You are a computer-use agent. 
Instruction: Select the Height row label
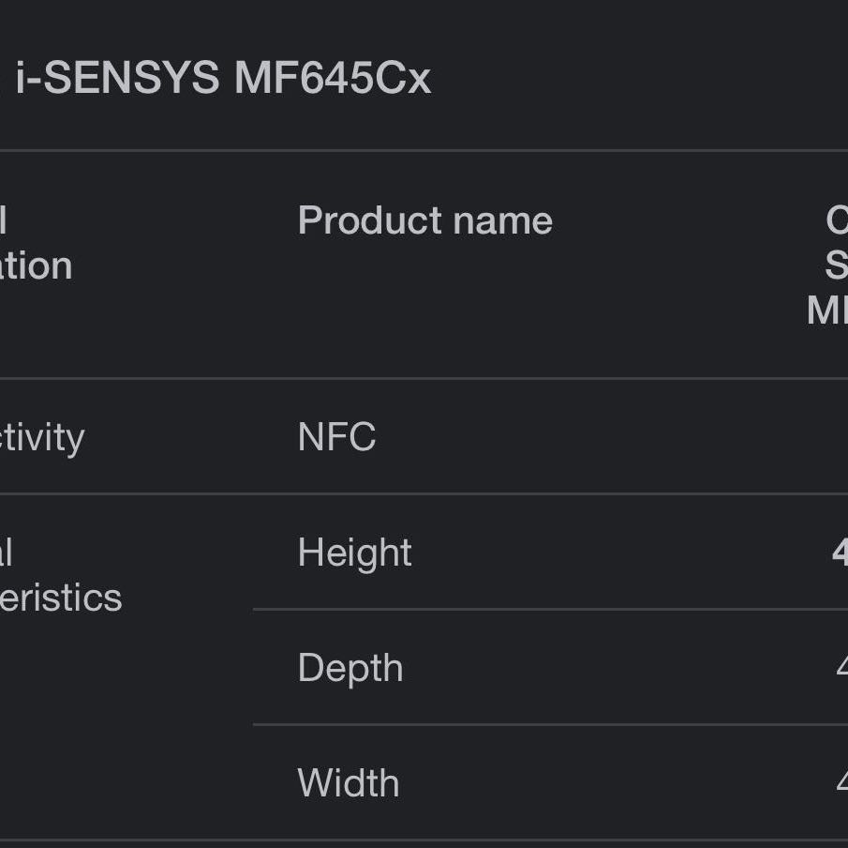pyautogui.click(x=355, y=553)
